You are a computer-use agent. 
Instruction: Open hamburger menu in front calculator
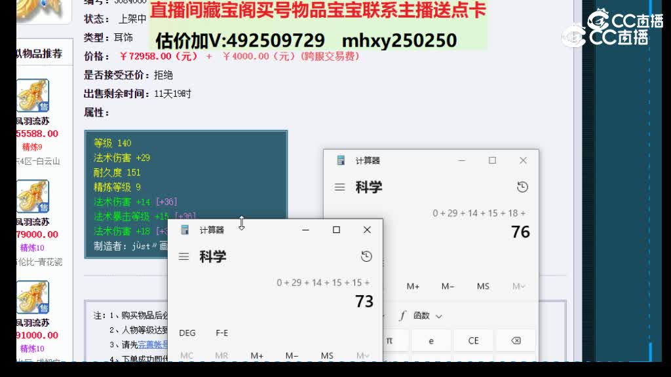(x=183, y=257)
